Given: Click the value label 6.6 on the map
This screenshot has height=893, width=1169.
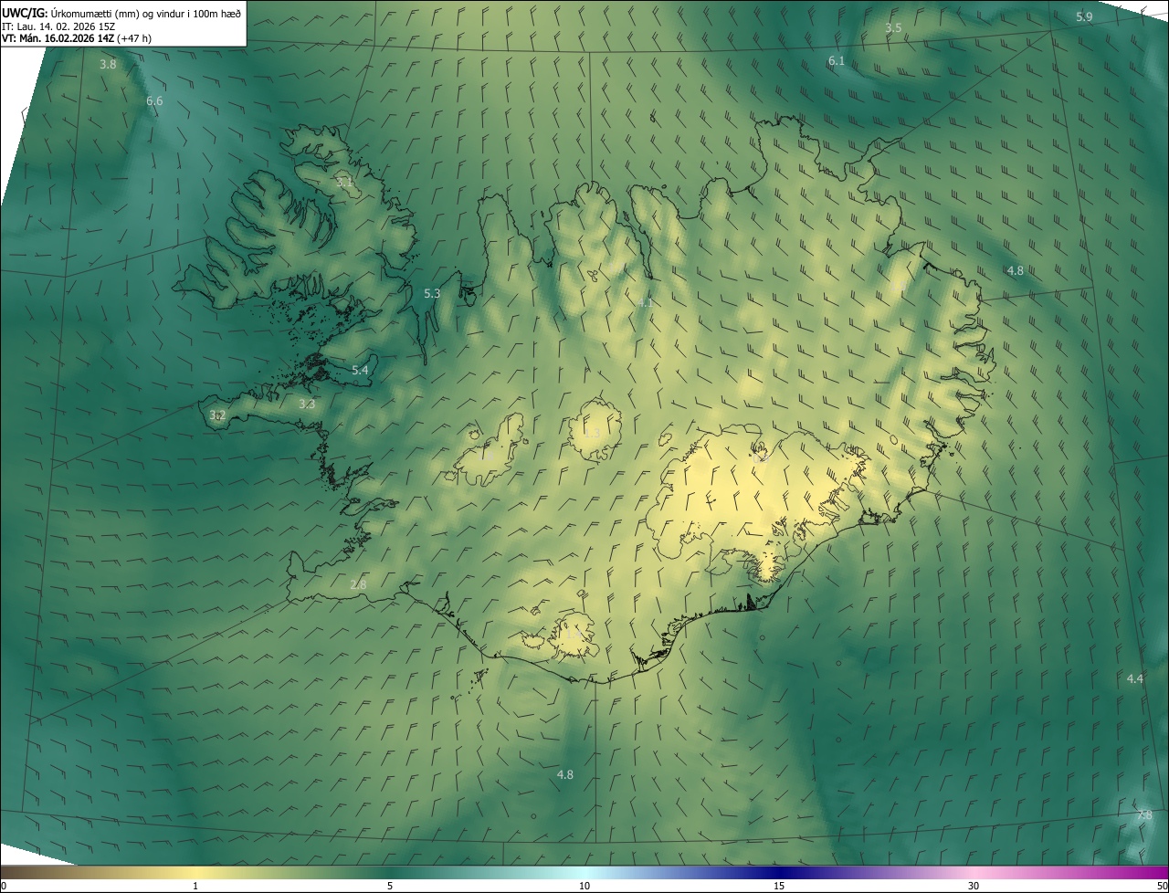Looking at the screenshot, I should pyautogui.click(x=154, y=100).
